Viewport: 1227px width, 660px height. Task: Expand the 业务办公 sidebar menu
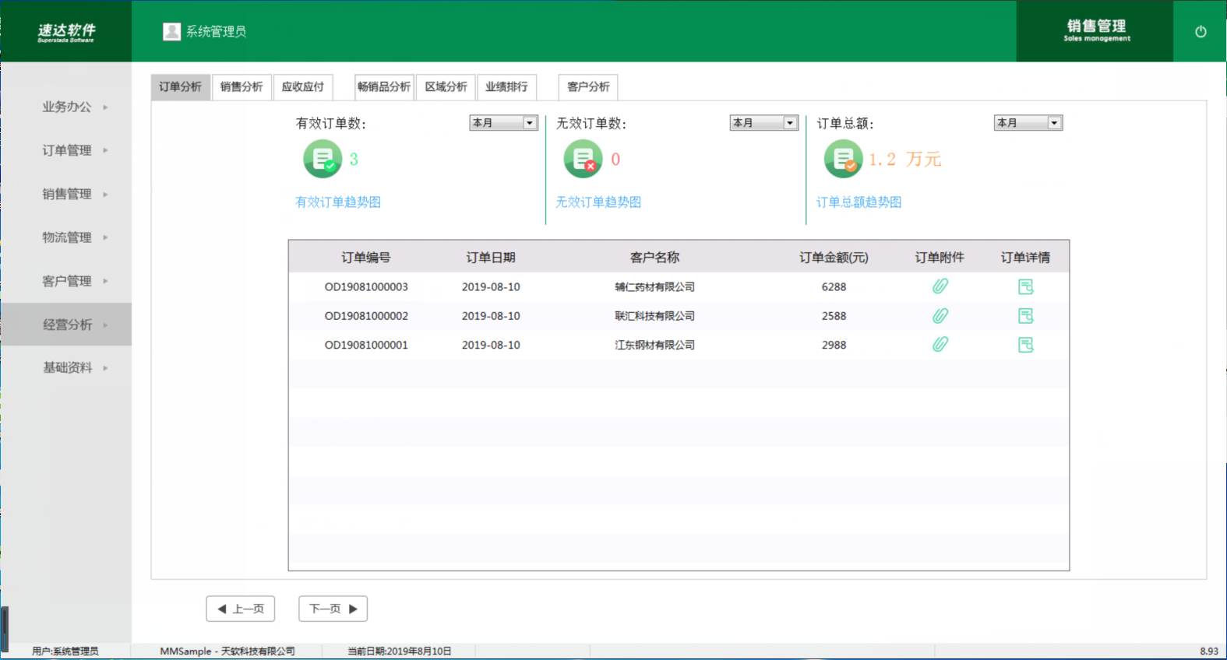point(66,107)
